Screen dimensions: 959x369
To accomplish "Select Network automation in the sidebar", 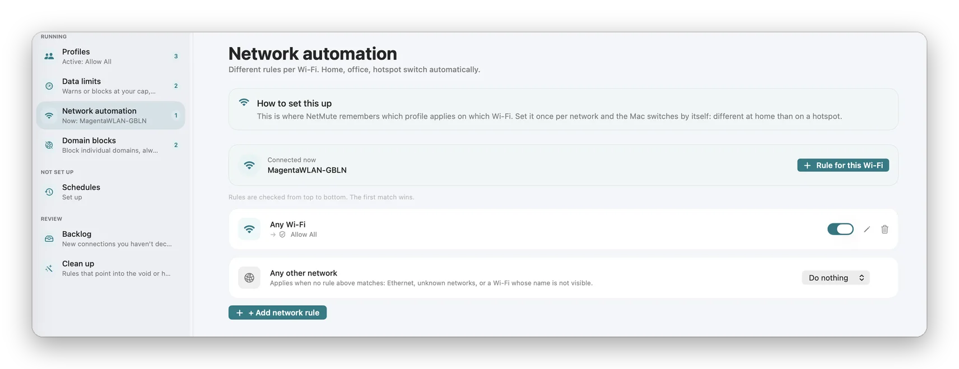I will pos(111,115).
